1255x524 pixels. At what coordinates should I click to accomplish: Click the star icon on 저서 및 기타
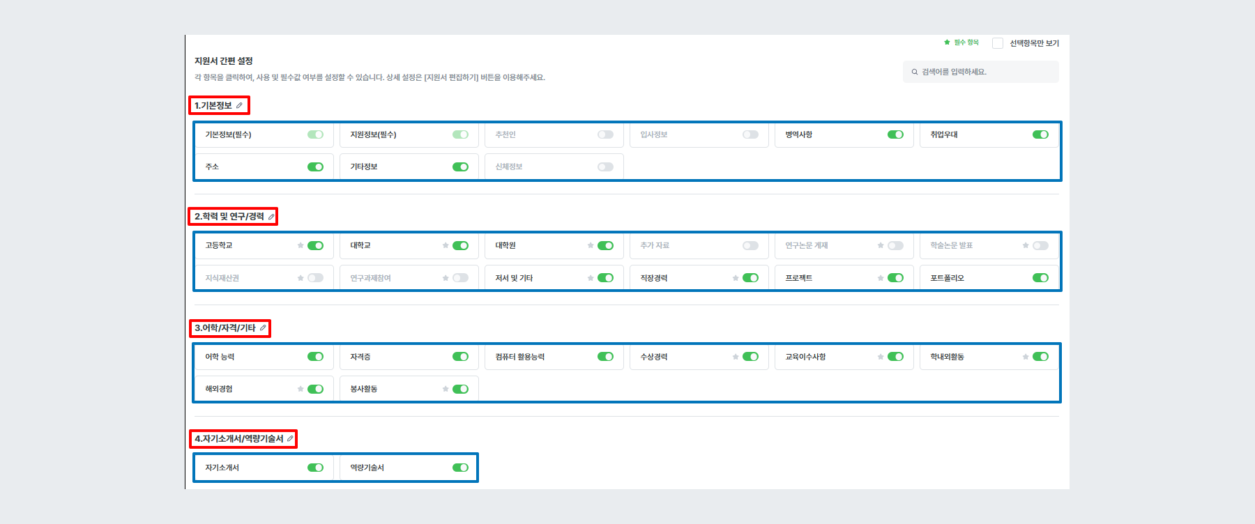(x=591, y=278)
